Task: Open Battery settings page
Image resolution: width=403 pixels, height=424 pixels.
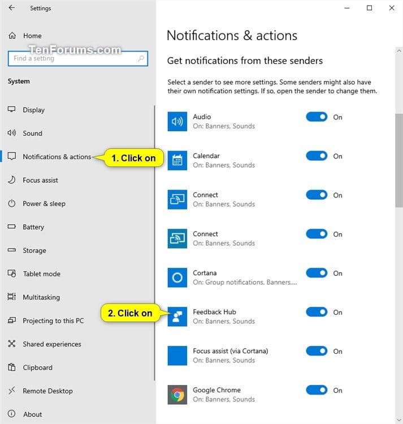Action: pos(33,227)
